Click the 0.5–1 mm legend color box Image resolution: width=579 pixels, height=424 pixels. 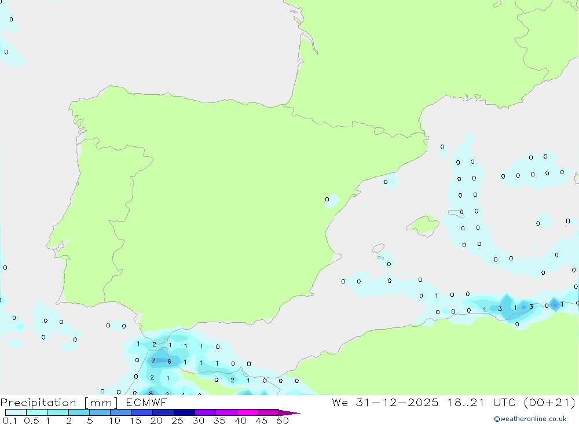[36, 412]
